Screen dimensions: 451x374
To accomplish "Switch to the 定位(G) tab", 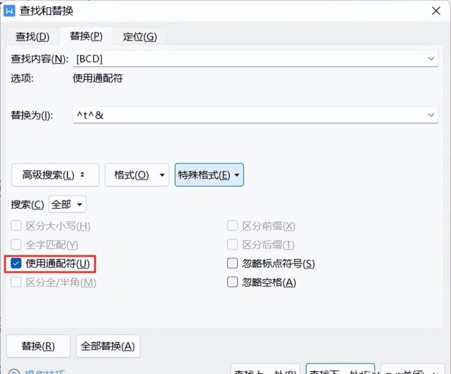I will [140, 36].
